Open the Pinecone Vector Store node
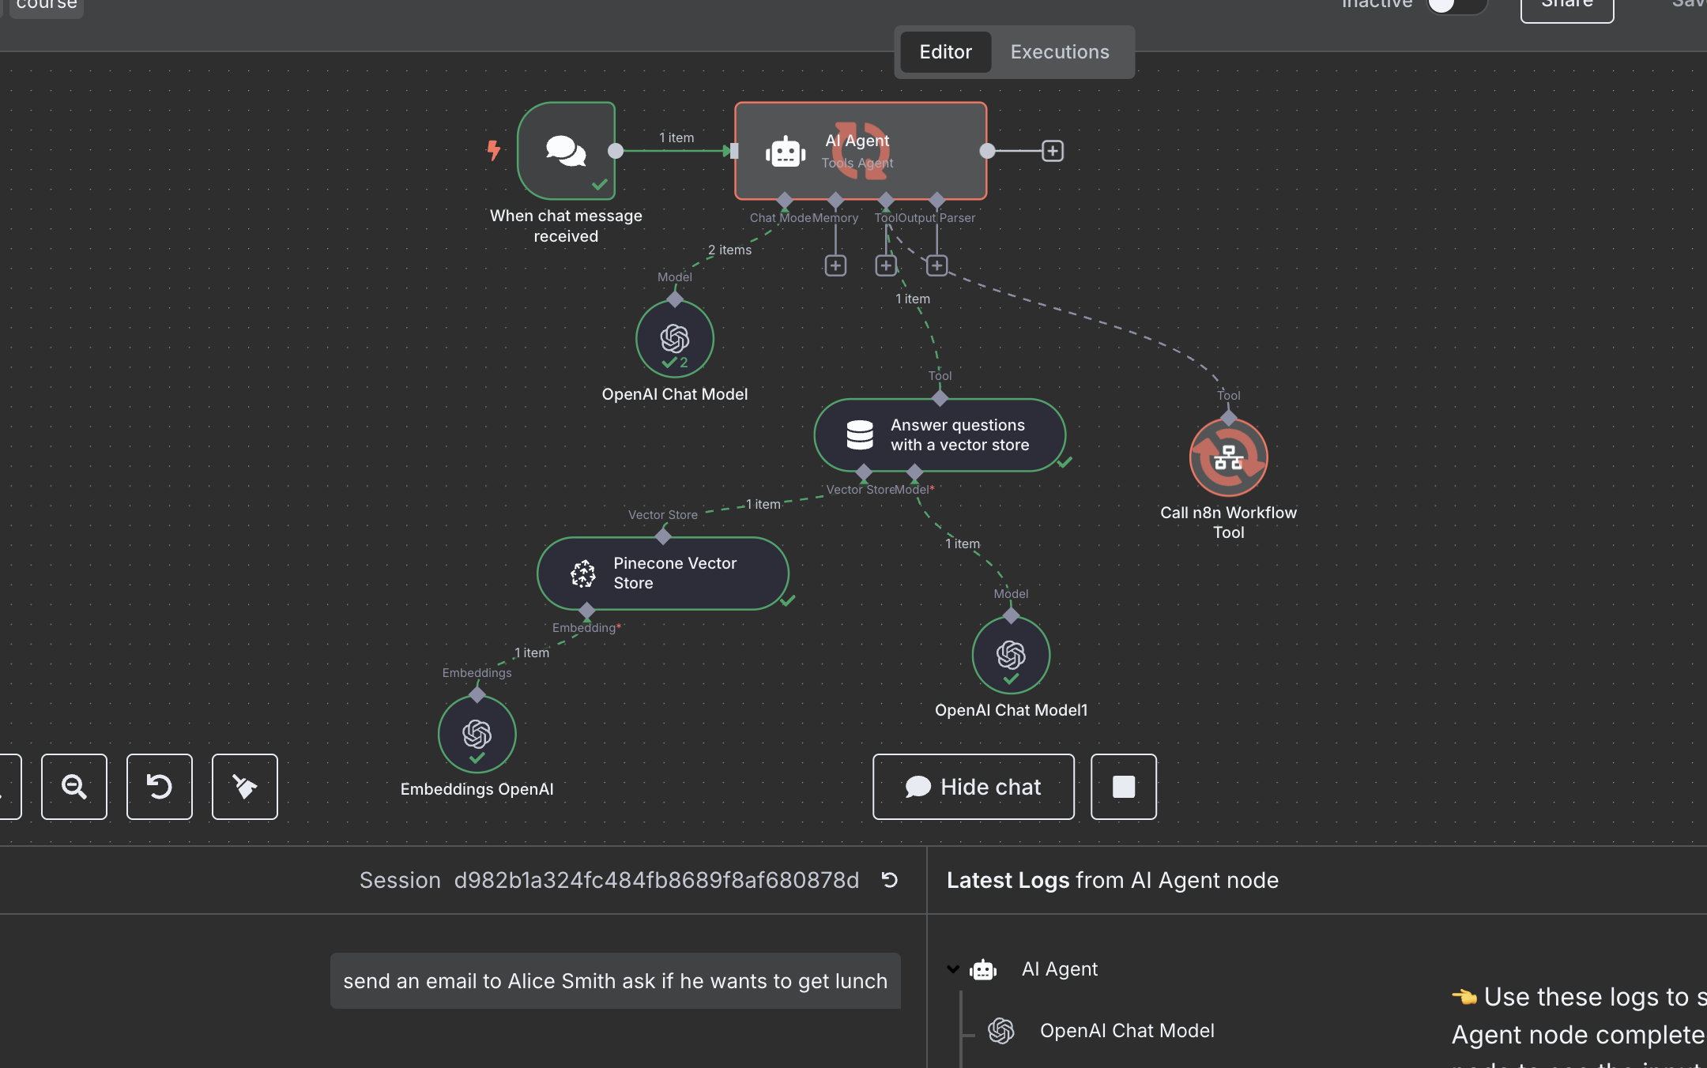Viewport: 1707px width, 1068px height. [x=662, y=573]
